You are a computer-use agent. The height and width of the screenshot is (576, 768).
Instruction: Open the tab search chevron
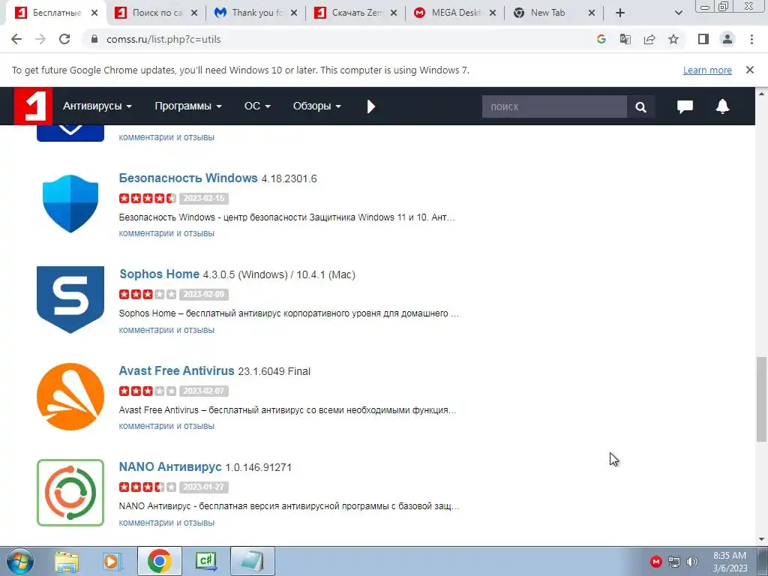(x=678, y=13)
